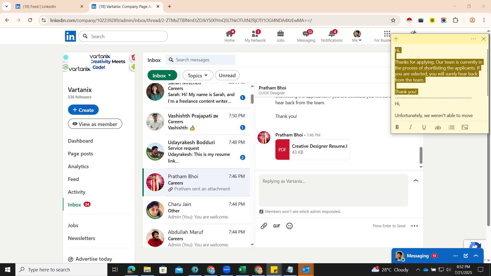The image size is (491, 276).
Task: Open Messaging overlay three-dot options
Action: point(455,256)
